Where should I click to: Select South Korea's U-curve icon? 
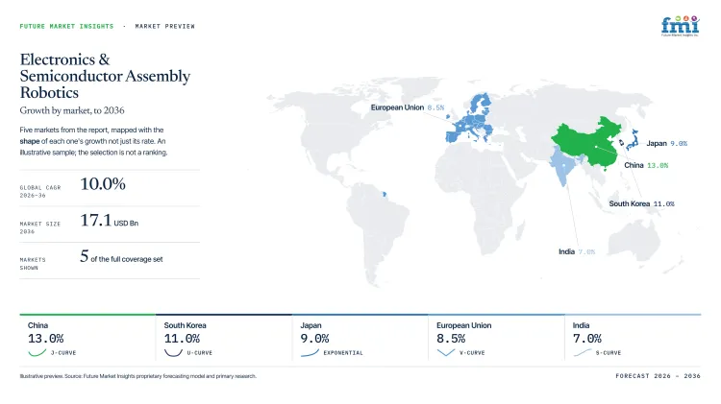point(173,352)
